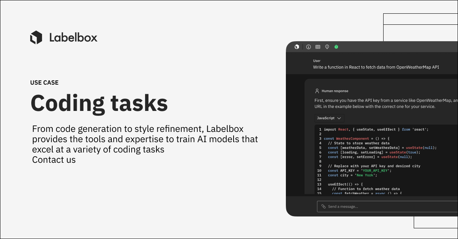Select the table view icon in the toolbar
Screen dimensions: 458x239
(x=318, y=47)
